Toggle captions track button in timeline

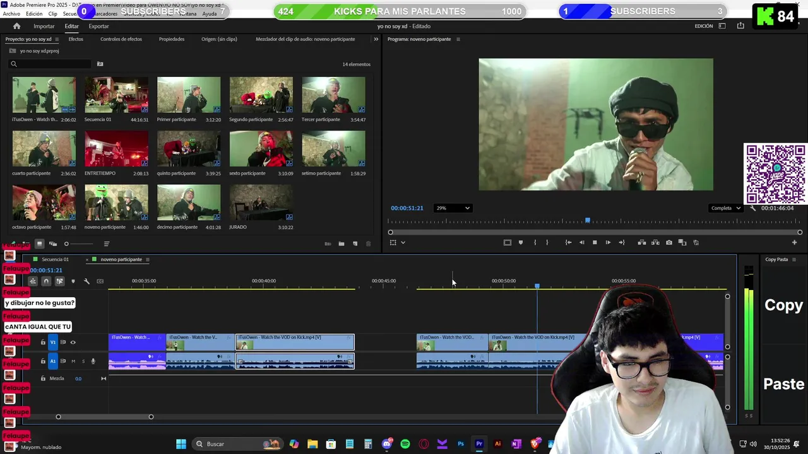[x=100, y=281]
